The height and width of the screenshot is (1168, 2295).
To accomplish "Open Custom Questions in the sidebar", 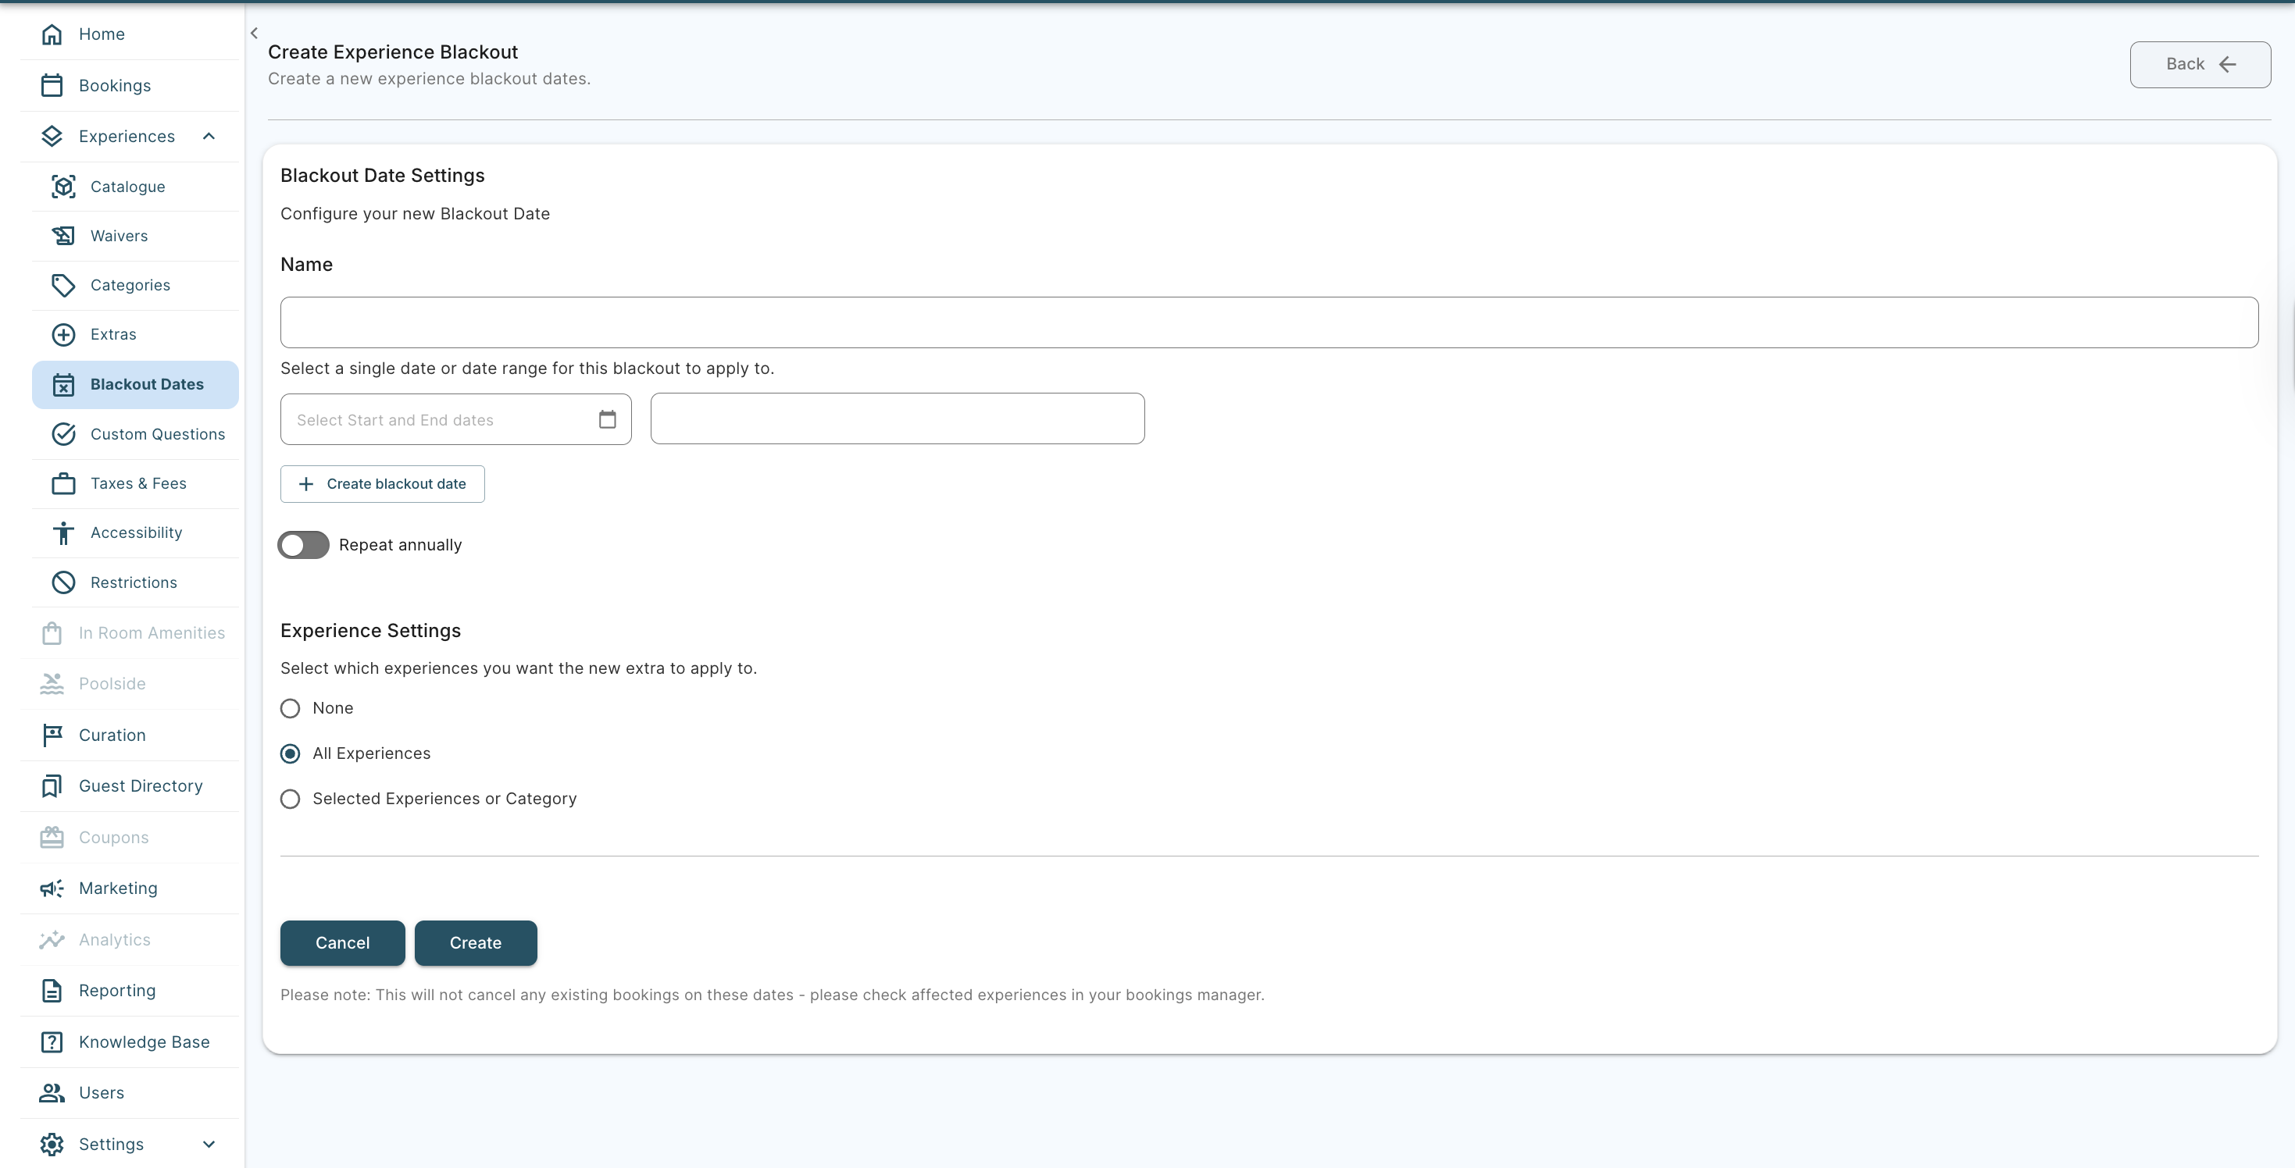I will click(157, 434).
